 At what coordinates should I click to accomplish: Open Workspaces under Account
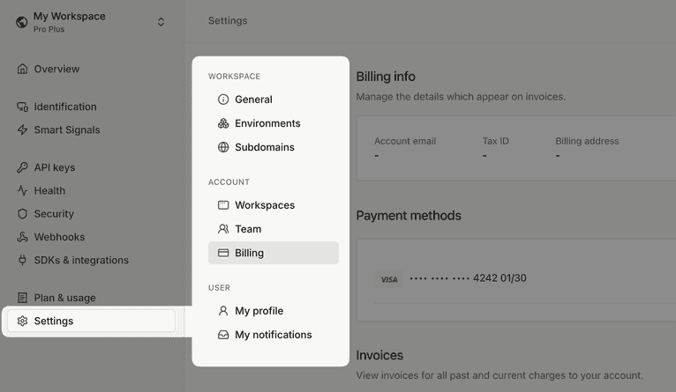265,205
